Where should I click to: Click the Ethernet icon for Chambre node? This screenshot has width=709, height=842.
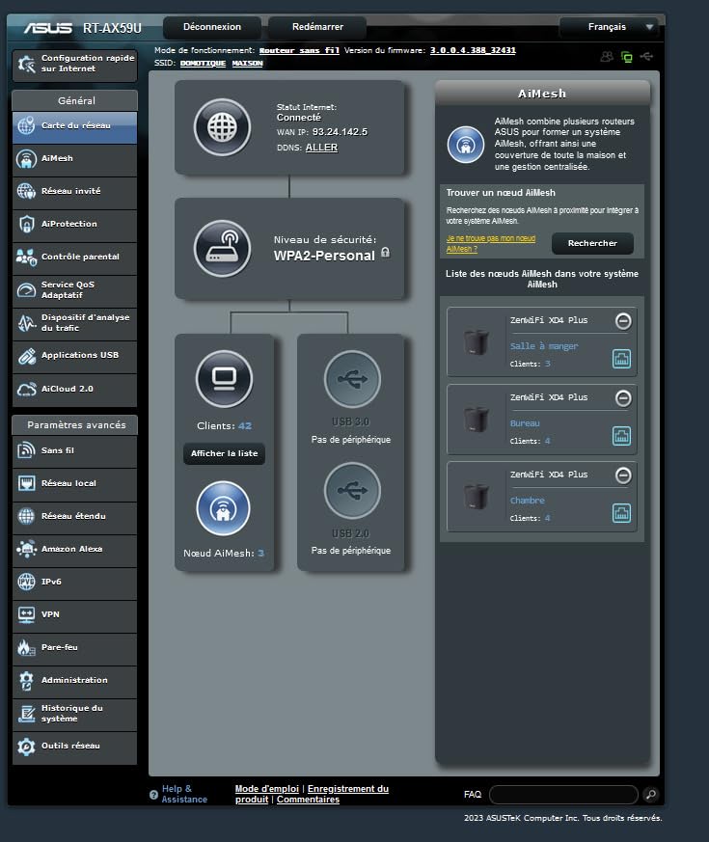(622, 513)
